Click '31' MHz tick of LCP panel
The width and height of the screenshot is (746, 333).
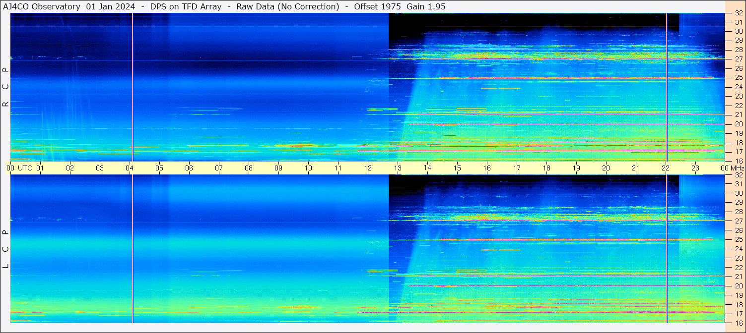point(739,184)
